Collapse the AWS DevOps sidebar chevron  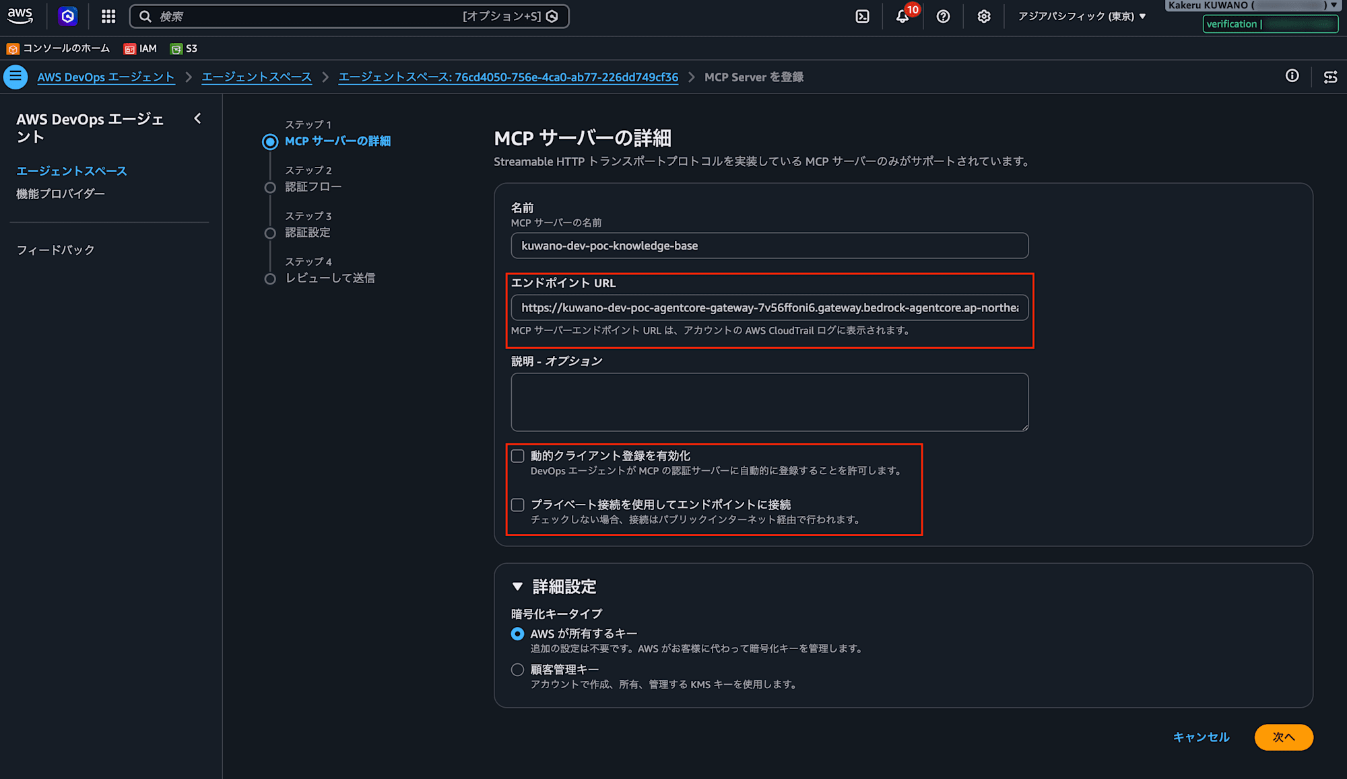tap(197, 118)
